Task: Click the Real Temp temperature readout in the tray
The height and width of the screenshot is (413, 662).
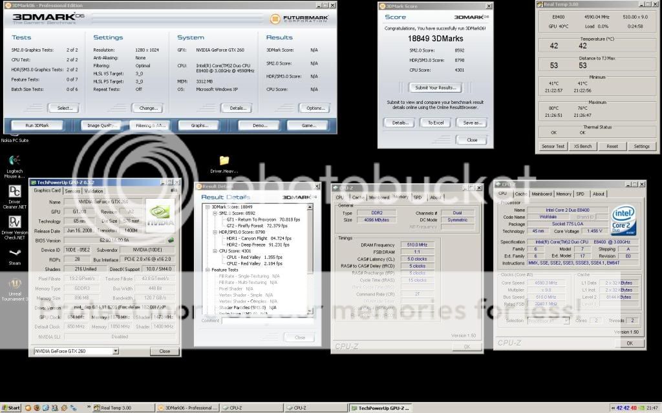Action: pyautogui.click(x=626, y=408)
